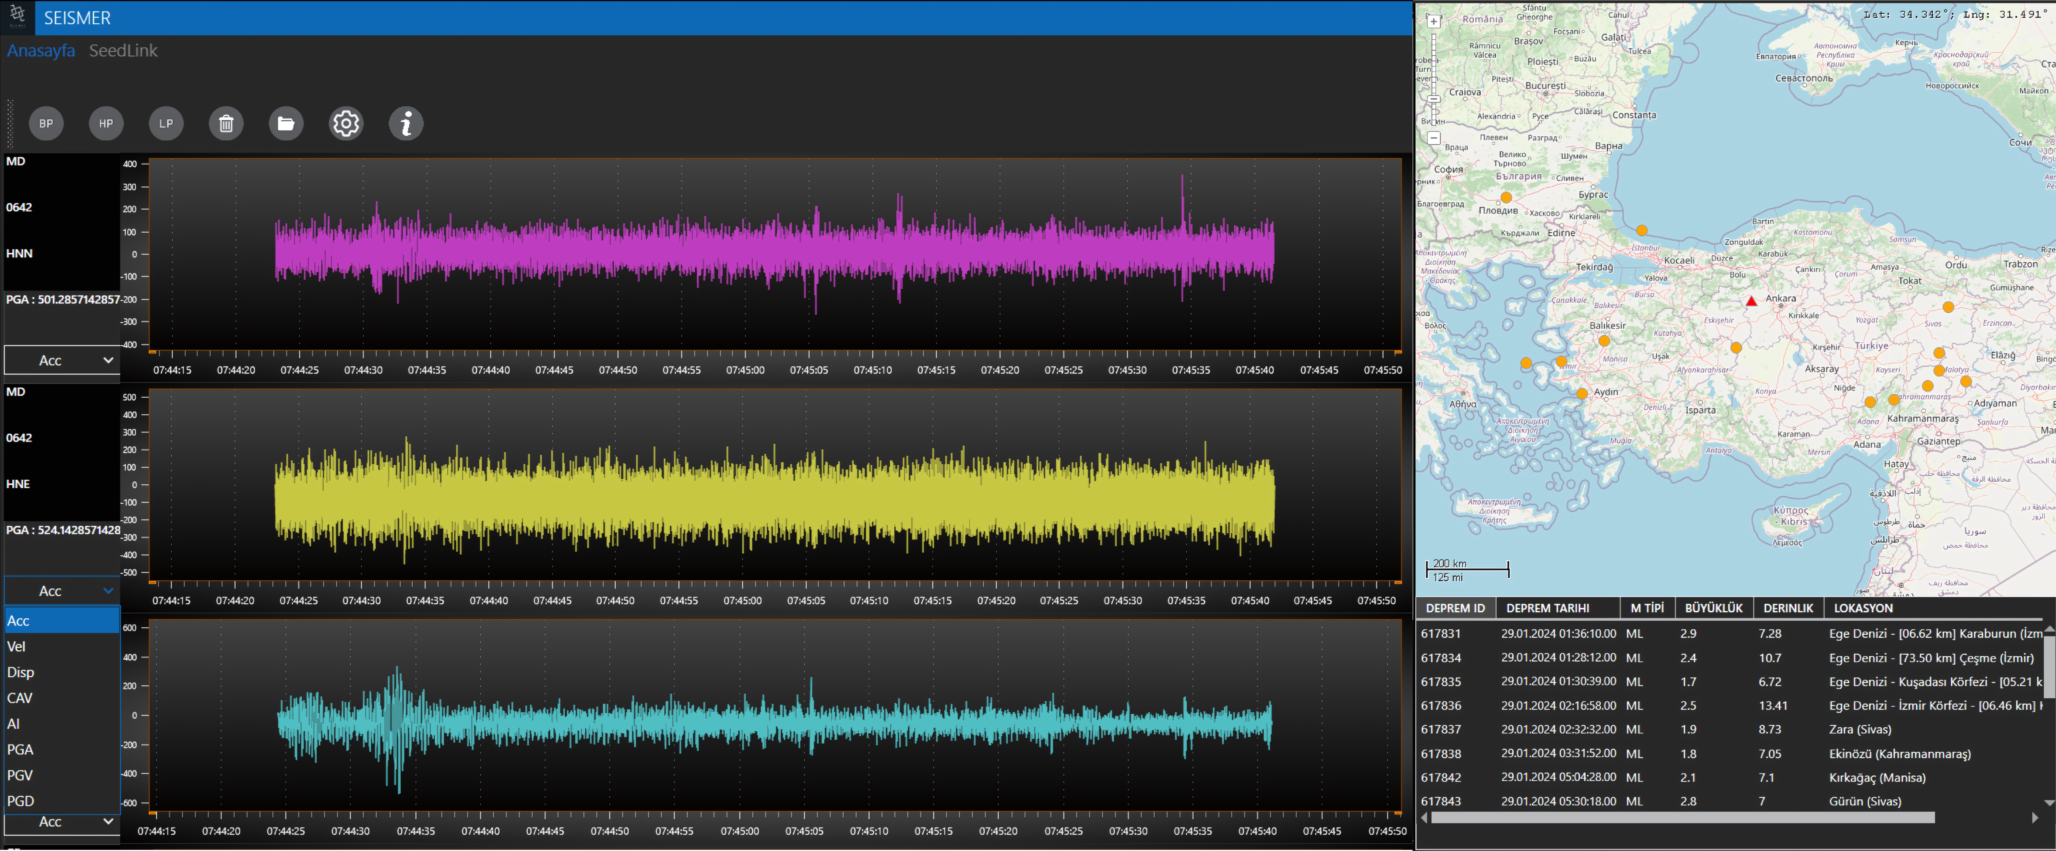Select CAV in the dropdown list
Image resolution: width=2056 pixels, height=851 pixels.
62,698
